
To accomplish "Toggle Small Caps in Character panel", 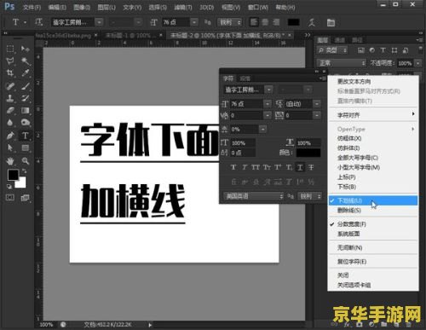I will (267, 167).
